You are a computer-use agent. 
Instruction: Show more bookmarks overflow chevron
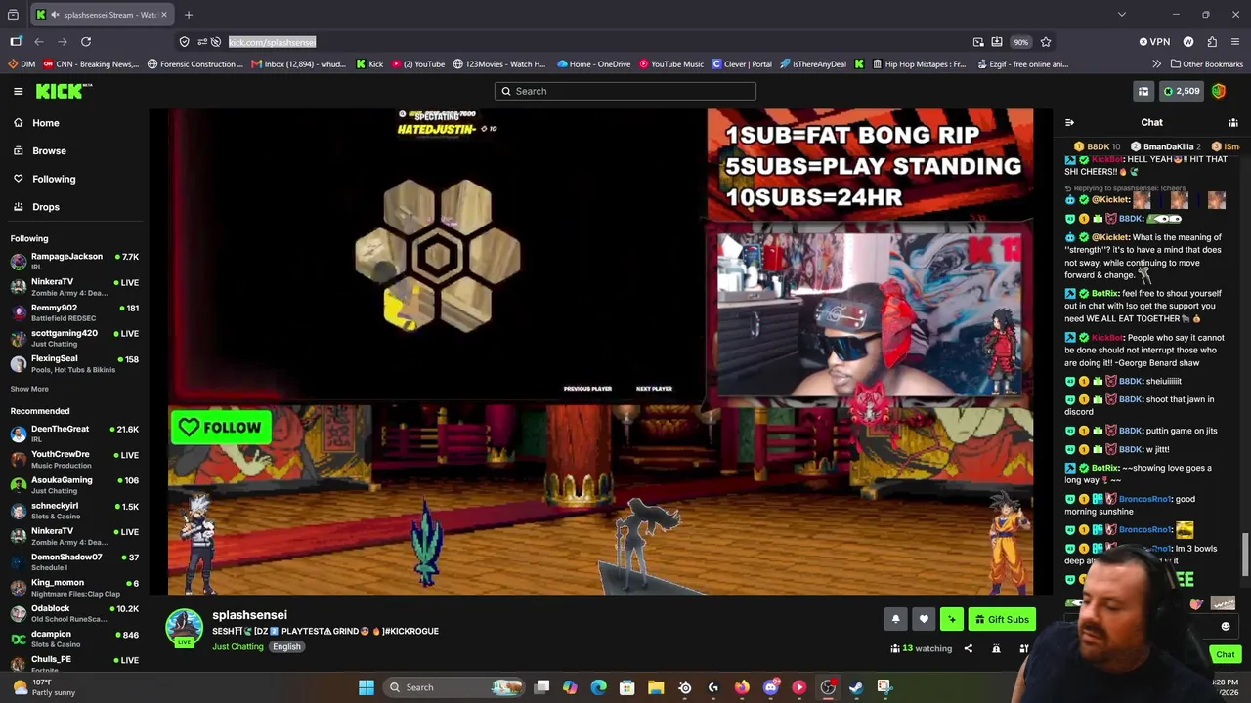1156,64
